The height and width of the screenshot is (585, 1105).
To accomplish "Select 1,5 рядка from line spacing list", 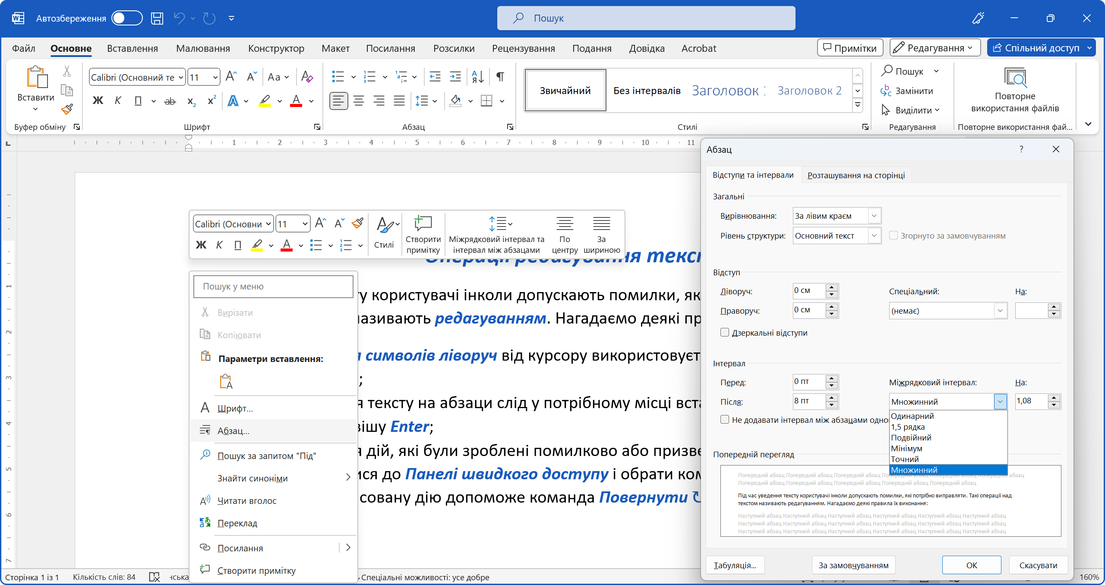I will coord(908,427).
